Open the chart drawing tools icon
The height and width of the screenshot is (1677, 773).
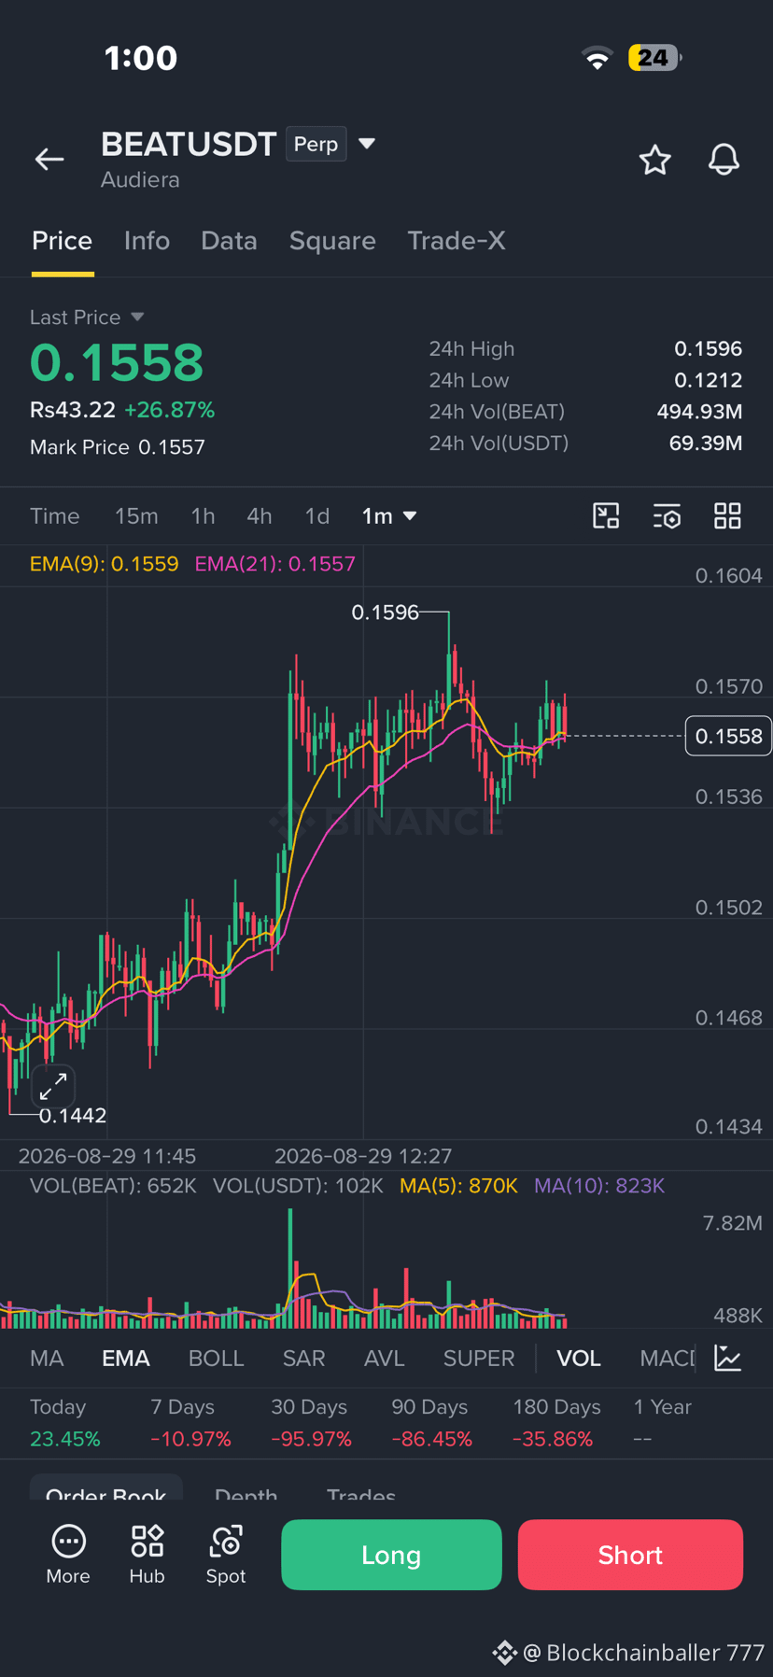coord(606,515)
